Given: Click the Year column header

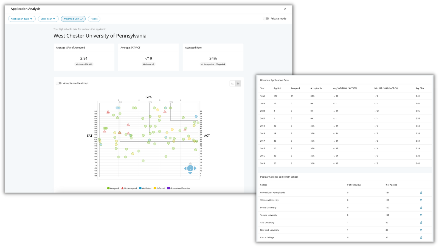Looking at the screenshot, I should click(262, 88).
